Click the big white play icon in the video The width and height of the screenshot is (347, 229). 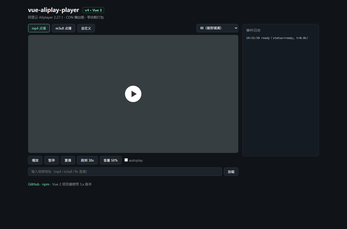[133, 94]
